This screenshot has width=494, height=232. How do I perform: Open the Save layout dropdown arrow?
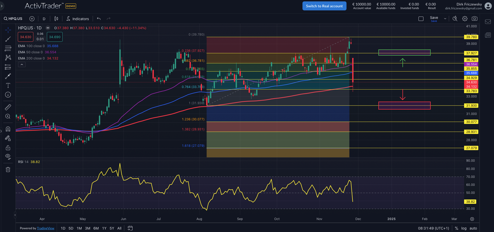click(445, 19)
